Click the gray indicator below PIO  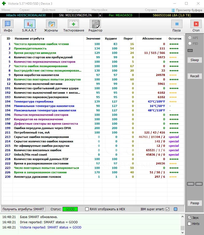coord(190,50)
